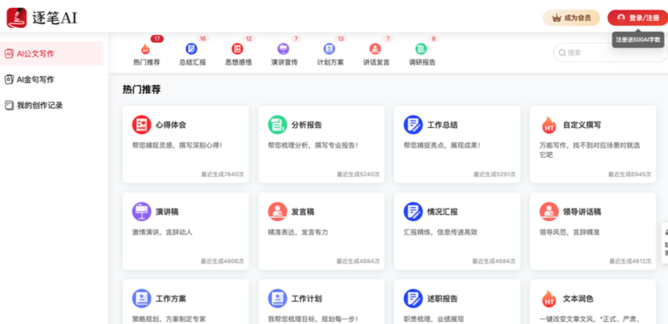Click the 成为会员 membership button

(571, 18)
